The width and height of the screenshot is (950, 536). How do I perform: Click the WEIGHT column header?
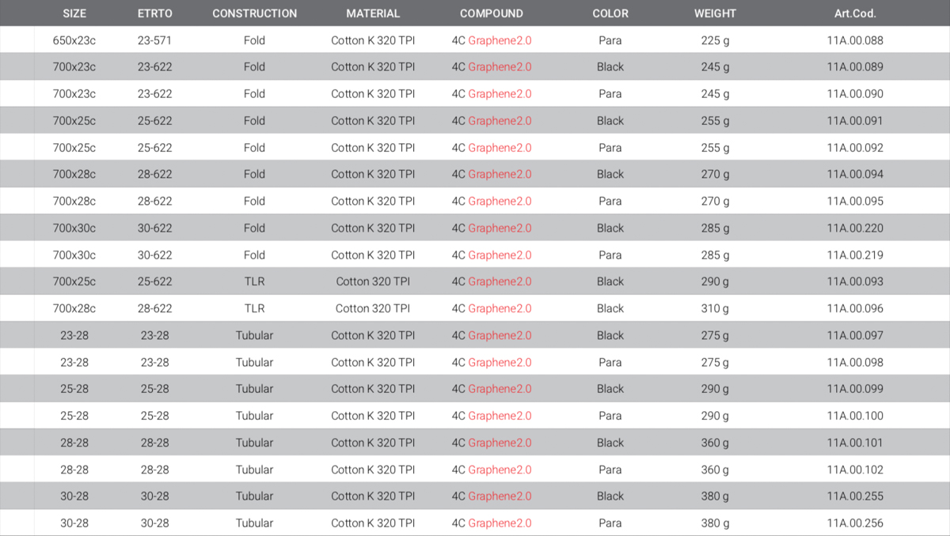715,13
